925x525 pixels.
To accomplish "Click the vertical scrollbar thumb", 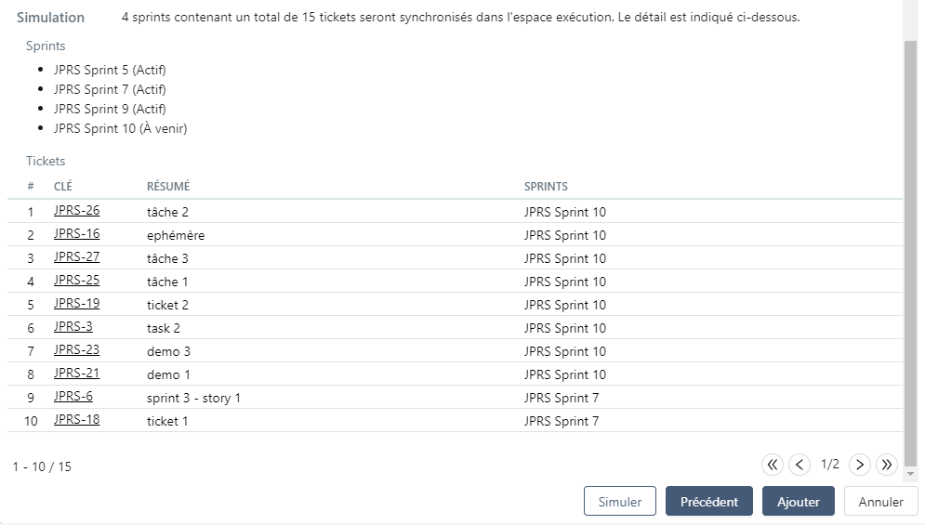I will pyautogui.click(x=910, y=251).
